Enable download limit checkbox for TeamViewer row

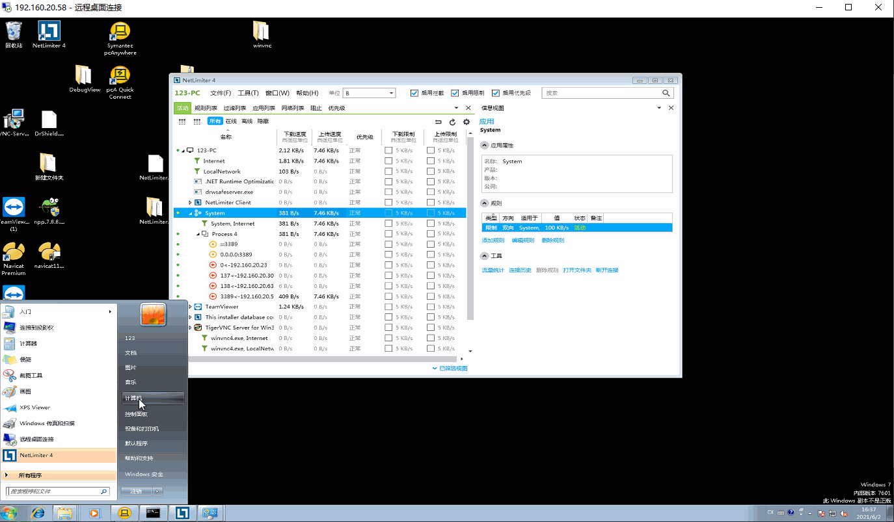pyautogui.click(x=388, y=307)
